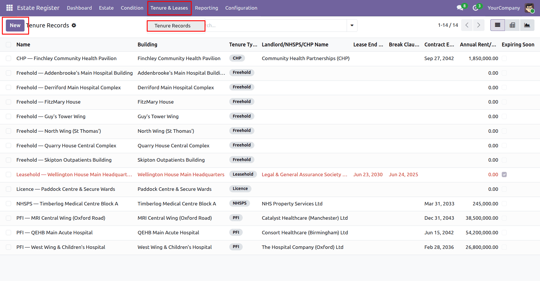Click the 1-14 / 14 pager counter
Viewport: 540px width, 281px height.
point(448,25)
